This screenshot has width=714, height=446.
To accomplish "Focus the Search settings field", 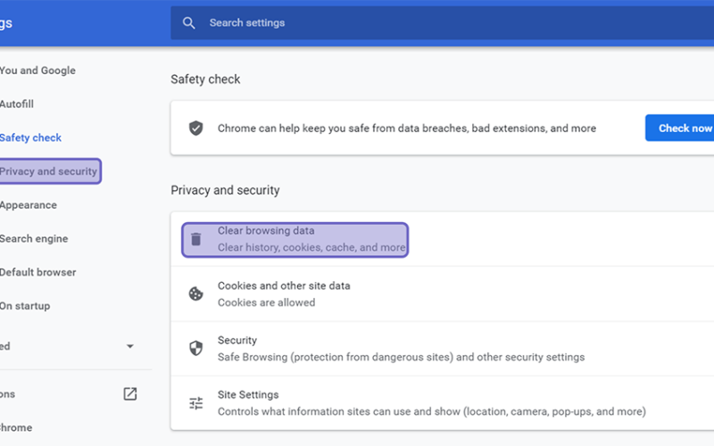I will point(442,23).
